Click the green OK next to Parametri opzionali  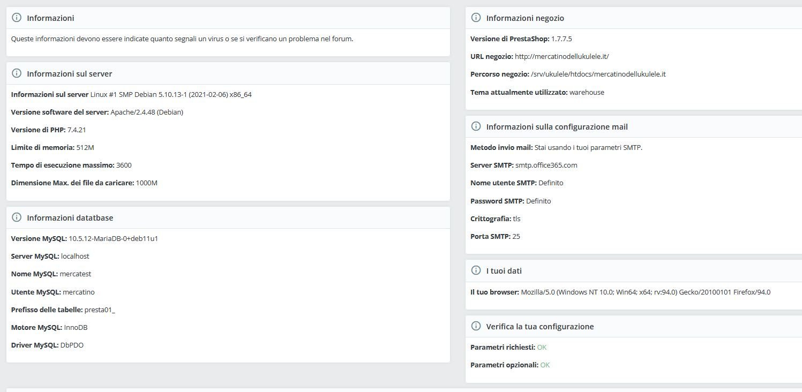coord(545,365)
